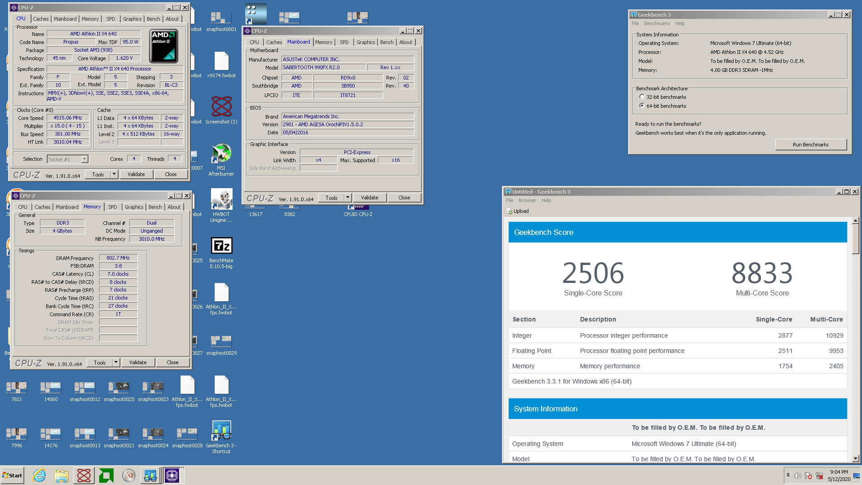Switch to CPU-Z via taskbar icon
Viewport: 862px width, 485px height.
coord(172,475)
